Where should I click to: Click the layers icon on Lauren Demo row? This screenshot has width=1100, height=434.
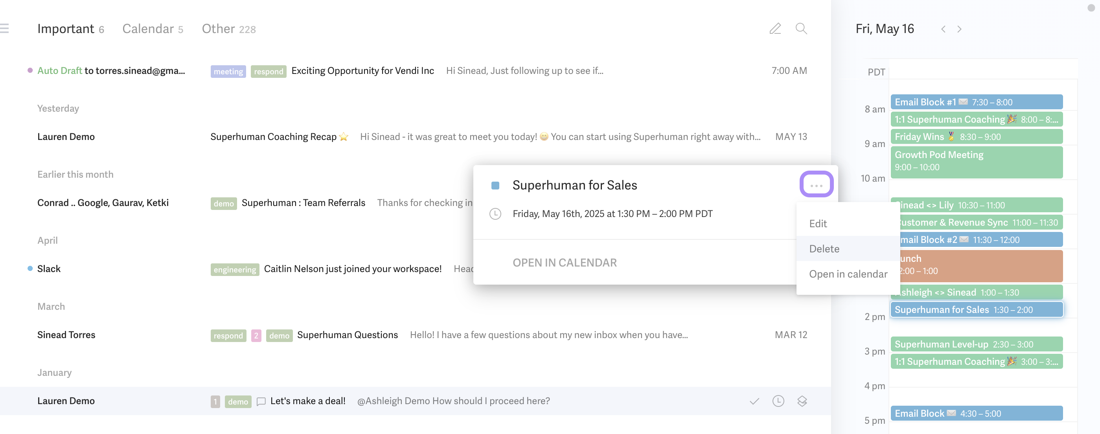pyautogui.click(x=802, y=401)
